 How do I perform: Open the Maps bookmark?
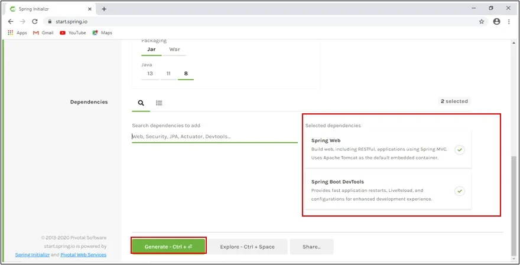point(102,33)
